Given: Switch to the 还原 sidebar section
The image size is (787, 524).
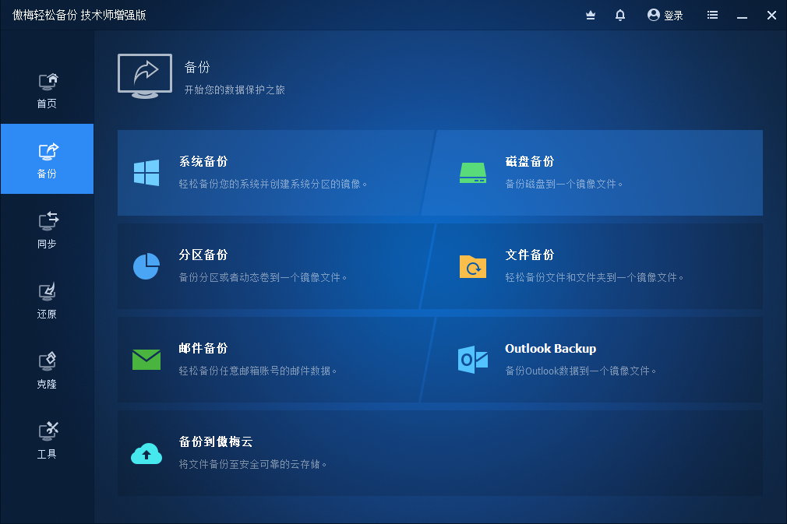Looking at the screenshot, I should coord(47,300).
